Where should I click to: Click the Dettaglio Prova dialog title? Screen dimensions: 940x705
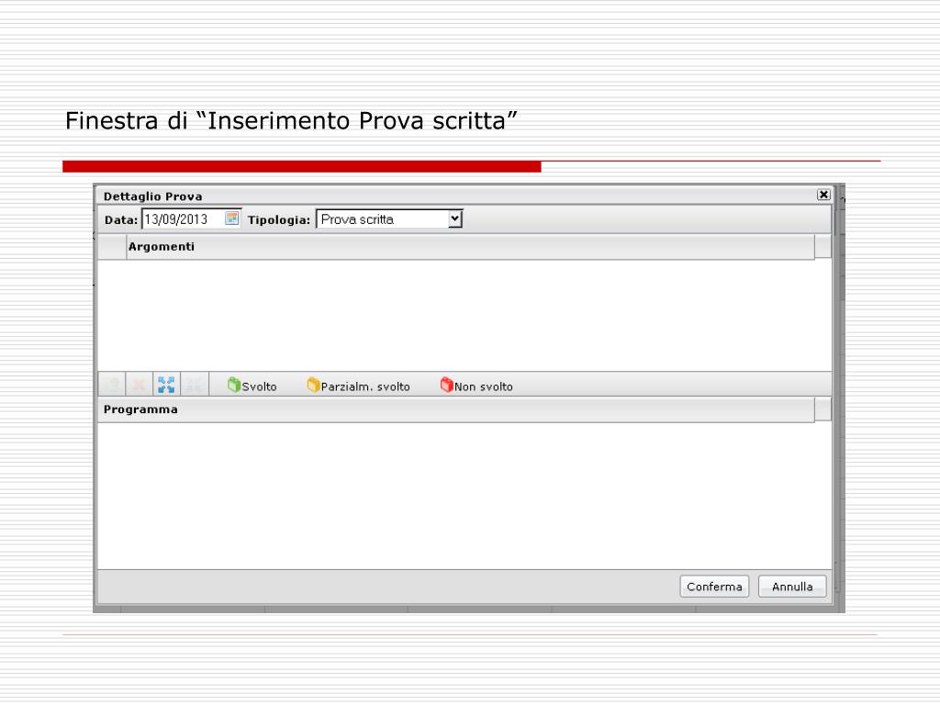[x=153, y=196]
